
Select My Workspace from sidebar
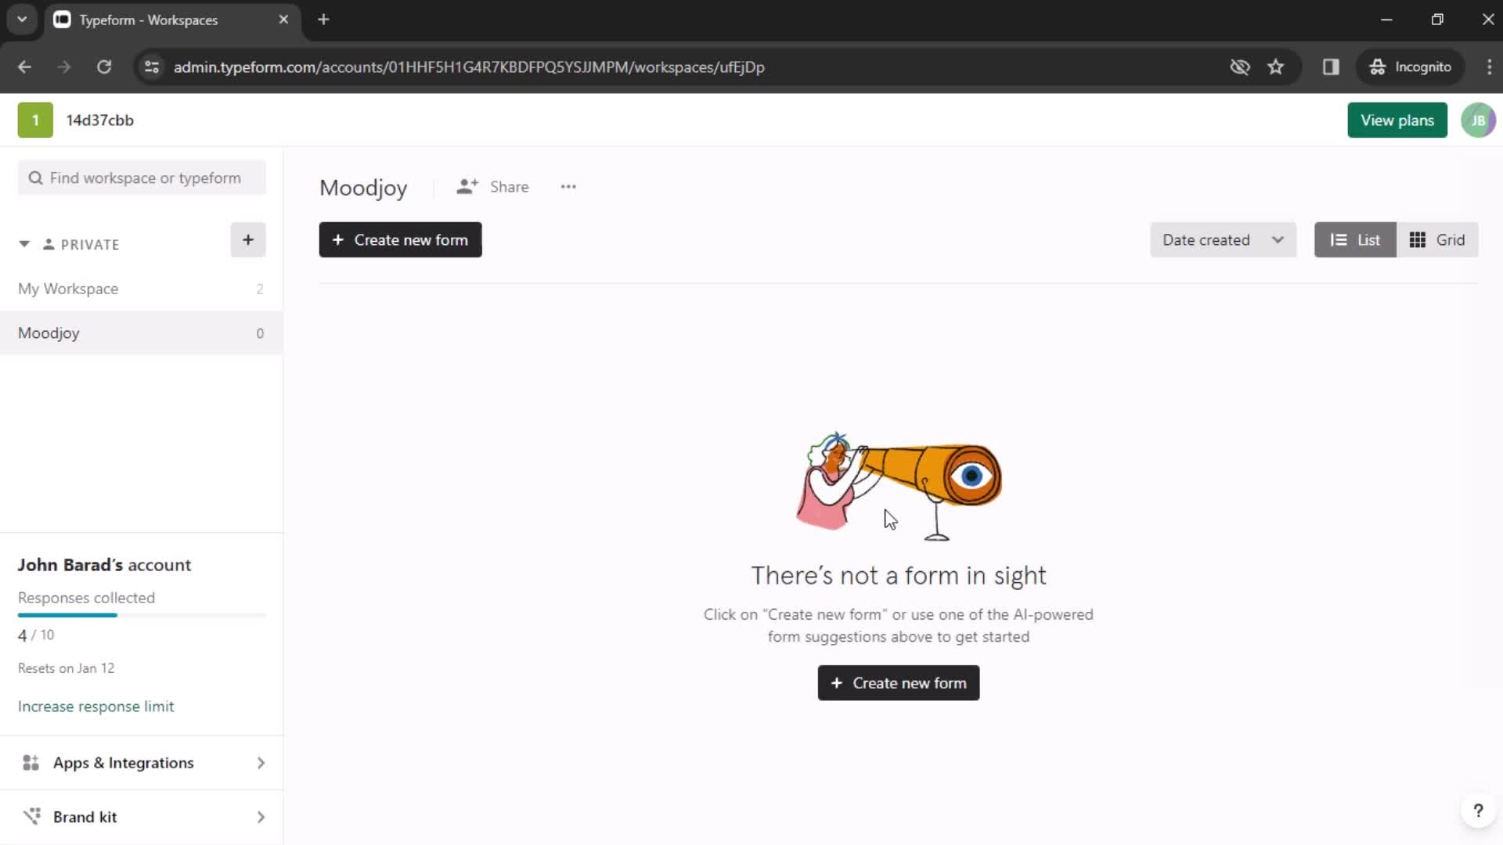[x=67, y=288]
